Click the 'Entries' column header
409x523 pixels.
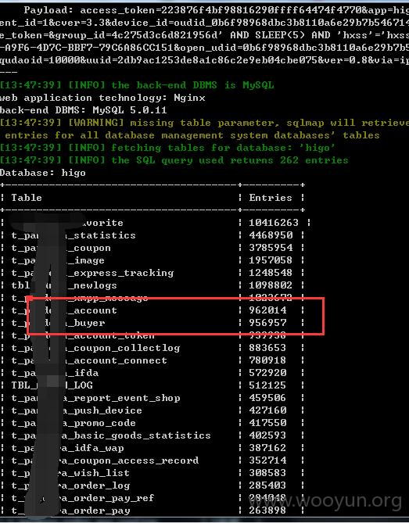click(271, 198)
